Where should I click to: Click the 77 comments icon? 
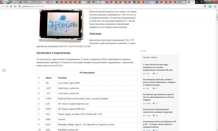[154, 88]
